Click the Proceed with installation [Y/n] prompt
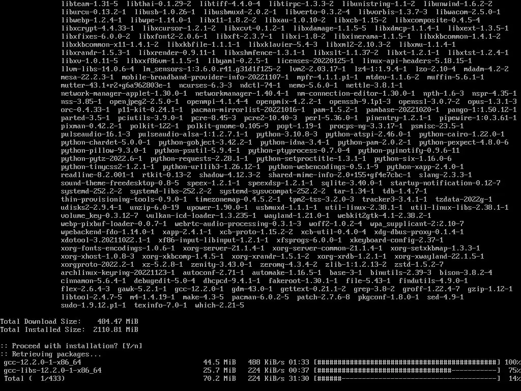Screen dimensions: 521x391 [71, 346]
